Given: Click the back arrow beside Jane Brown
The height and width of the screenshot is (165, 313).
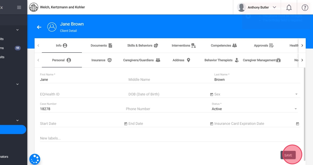Looking at the screenshot, I should coord(39,27).
